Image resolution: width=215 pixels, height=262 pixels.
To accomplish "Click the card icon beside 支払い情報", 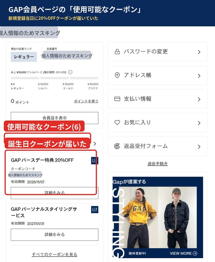I will tap(117, 99).
